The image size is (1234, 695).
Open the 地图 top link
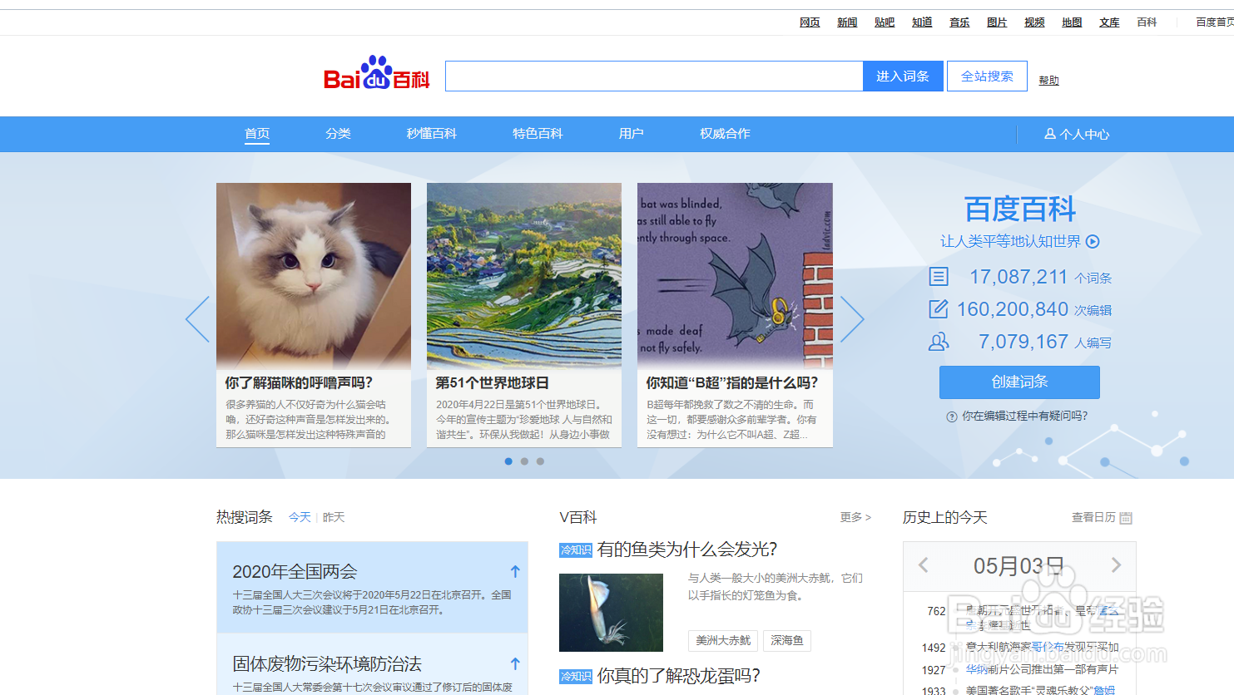[1072, 22]
